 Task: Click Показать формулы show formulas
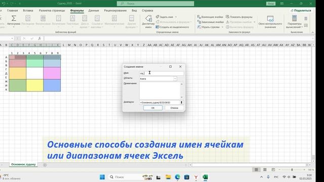pyautogui.click(x=239, y=17)
